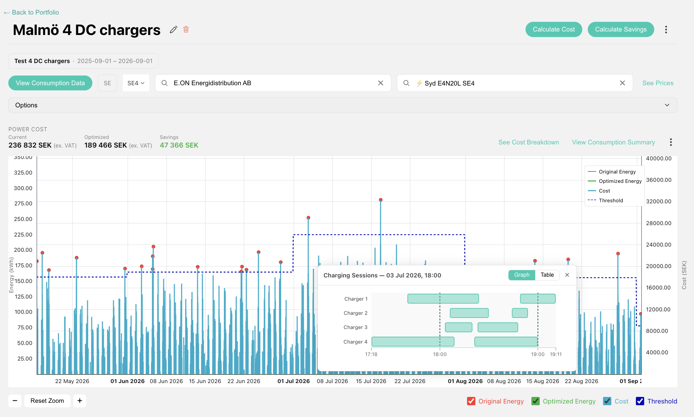The image size is (694, 417).
Task: Close the Charging Sessions popup
Action: coord(567,275)
